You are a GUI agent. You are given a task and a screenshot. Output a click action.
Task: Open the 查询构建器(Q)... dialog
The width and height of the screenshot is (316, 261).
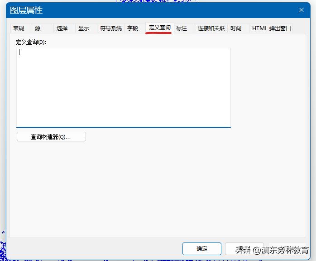(51, 137)
